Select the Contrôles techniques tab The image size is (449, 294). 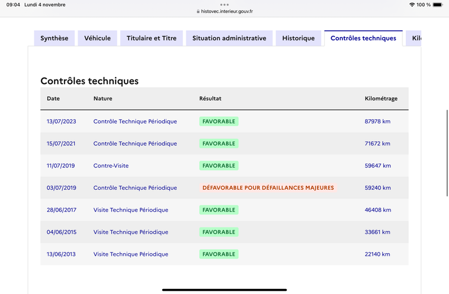point(363,38)
